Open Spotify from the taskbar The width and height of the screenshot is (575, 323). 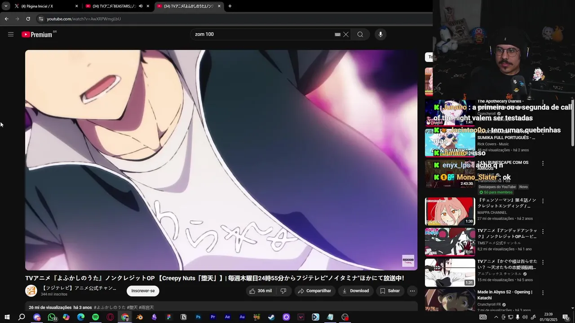(x=95, y=317)
